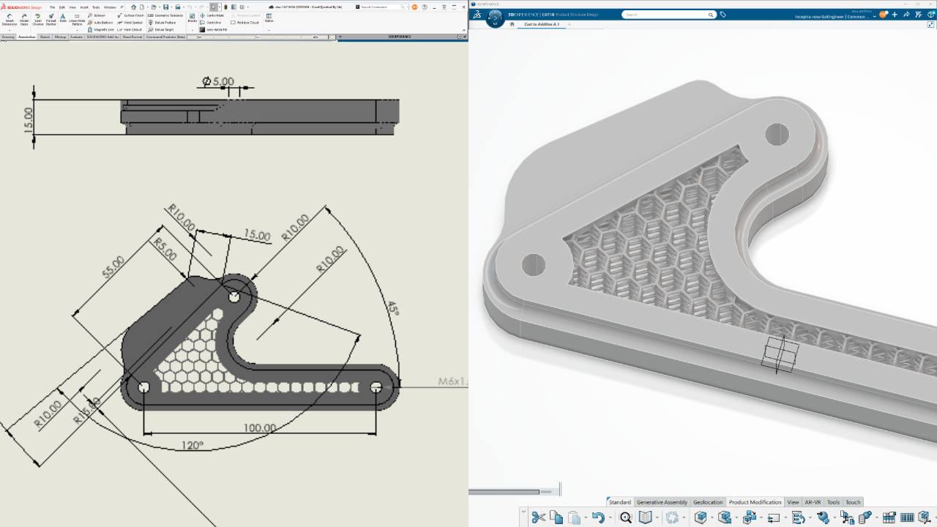The width and height of the screenshot is (937, 527).
Task: Click the Undo arrow in CATIA toolbar
Action: [x=598, y=517]
